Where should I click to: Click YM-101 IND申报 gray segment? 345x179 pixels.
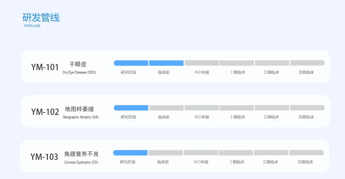202,63
